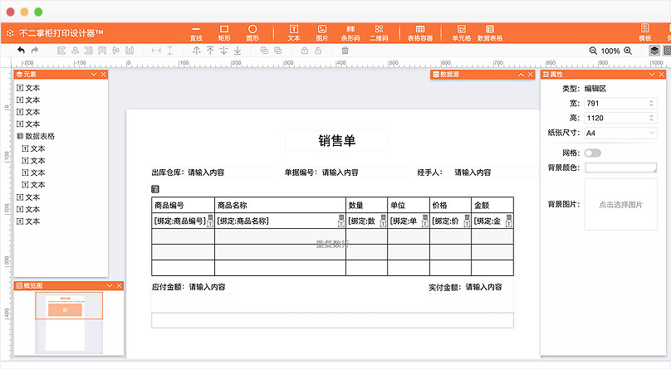671x369 pixels.
Task: Click 点击选择图片 background image area
Action: (621, 205)
